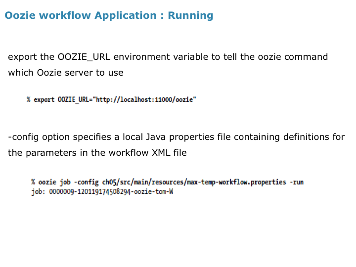Click the line 'the parameters in the workflow XML file'
This screenshot has height=267, width=356.
click(97, 153)
